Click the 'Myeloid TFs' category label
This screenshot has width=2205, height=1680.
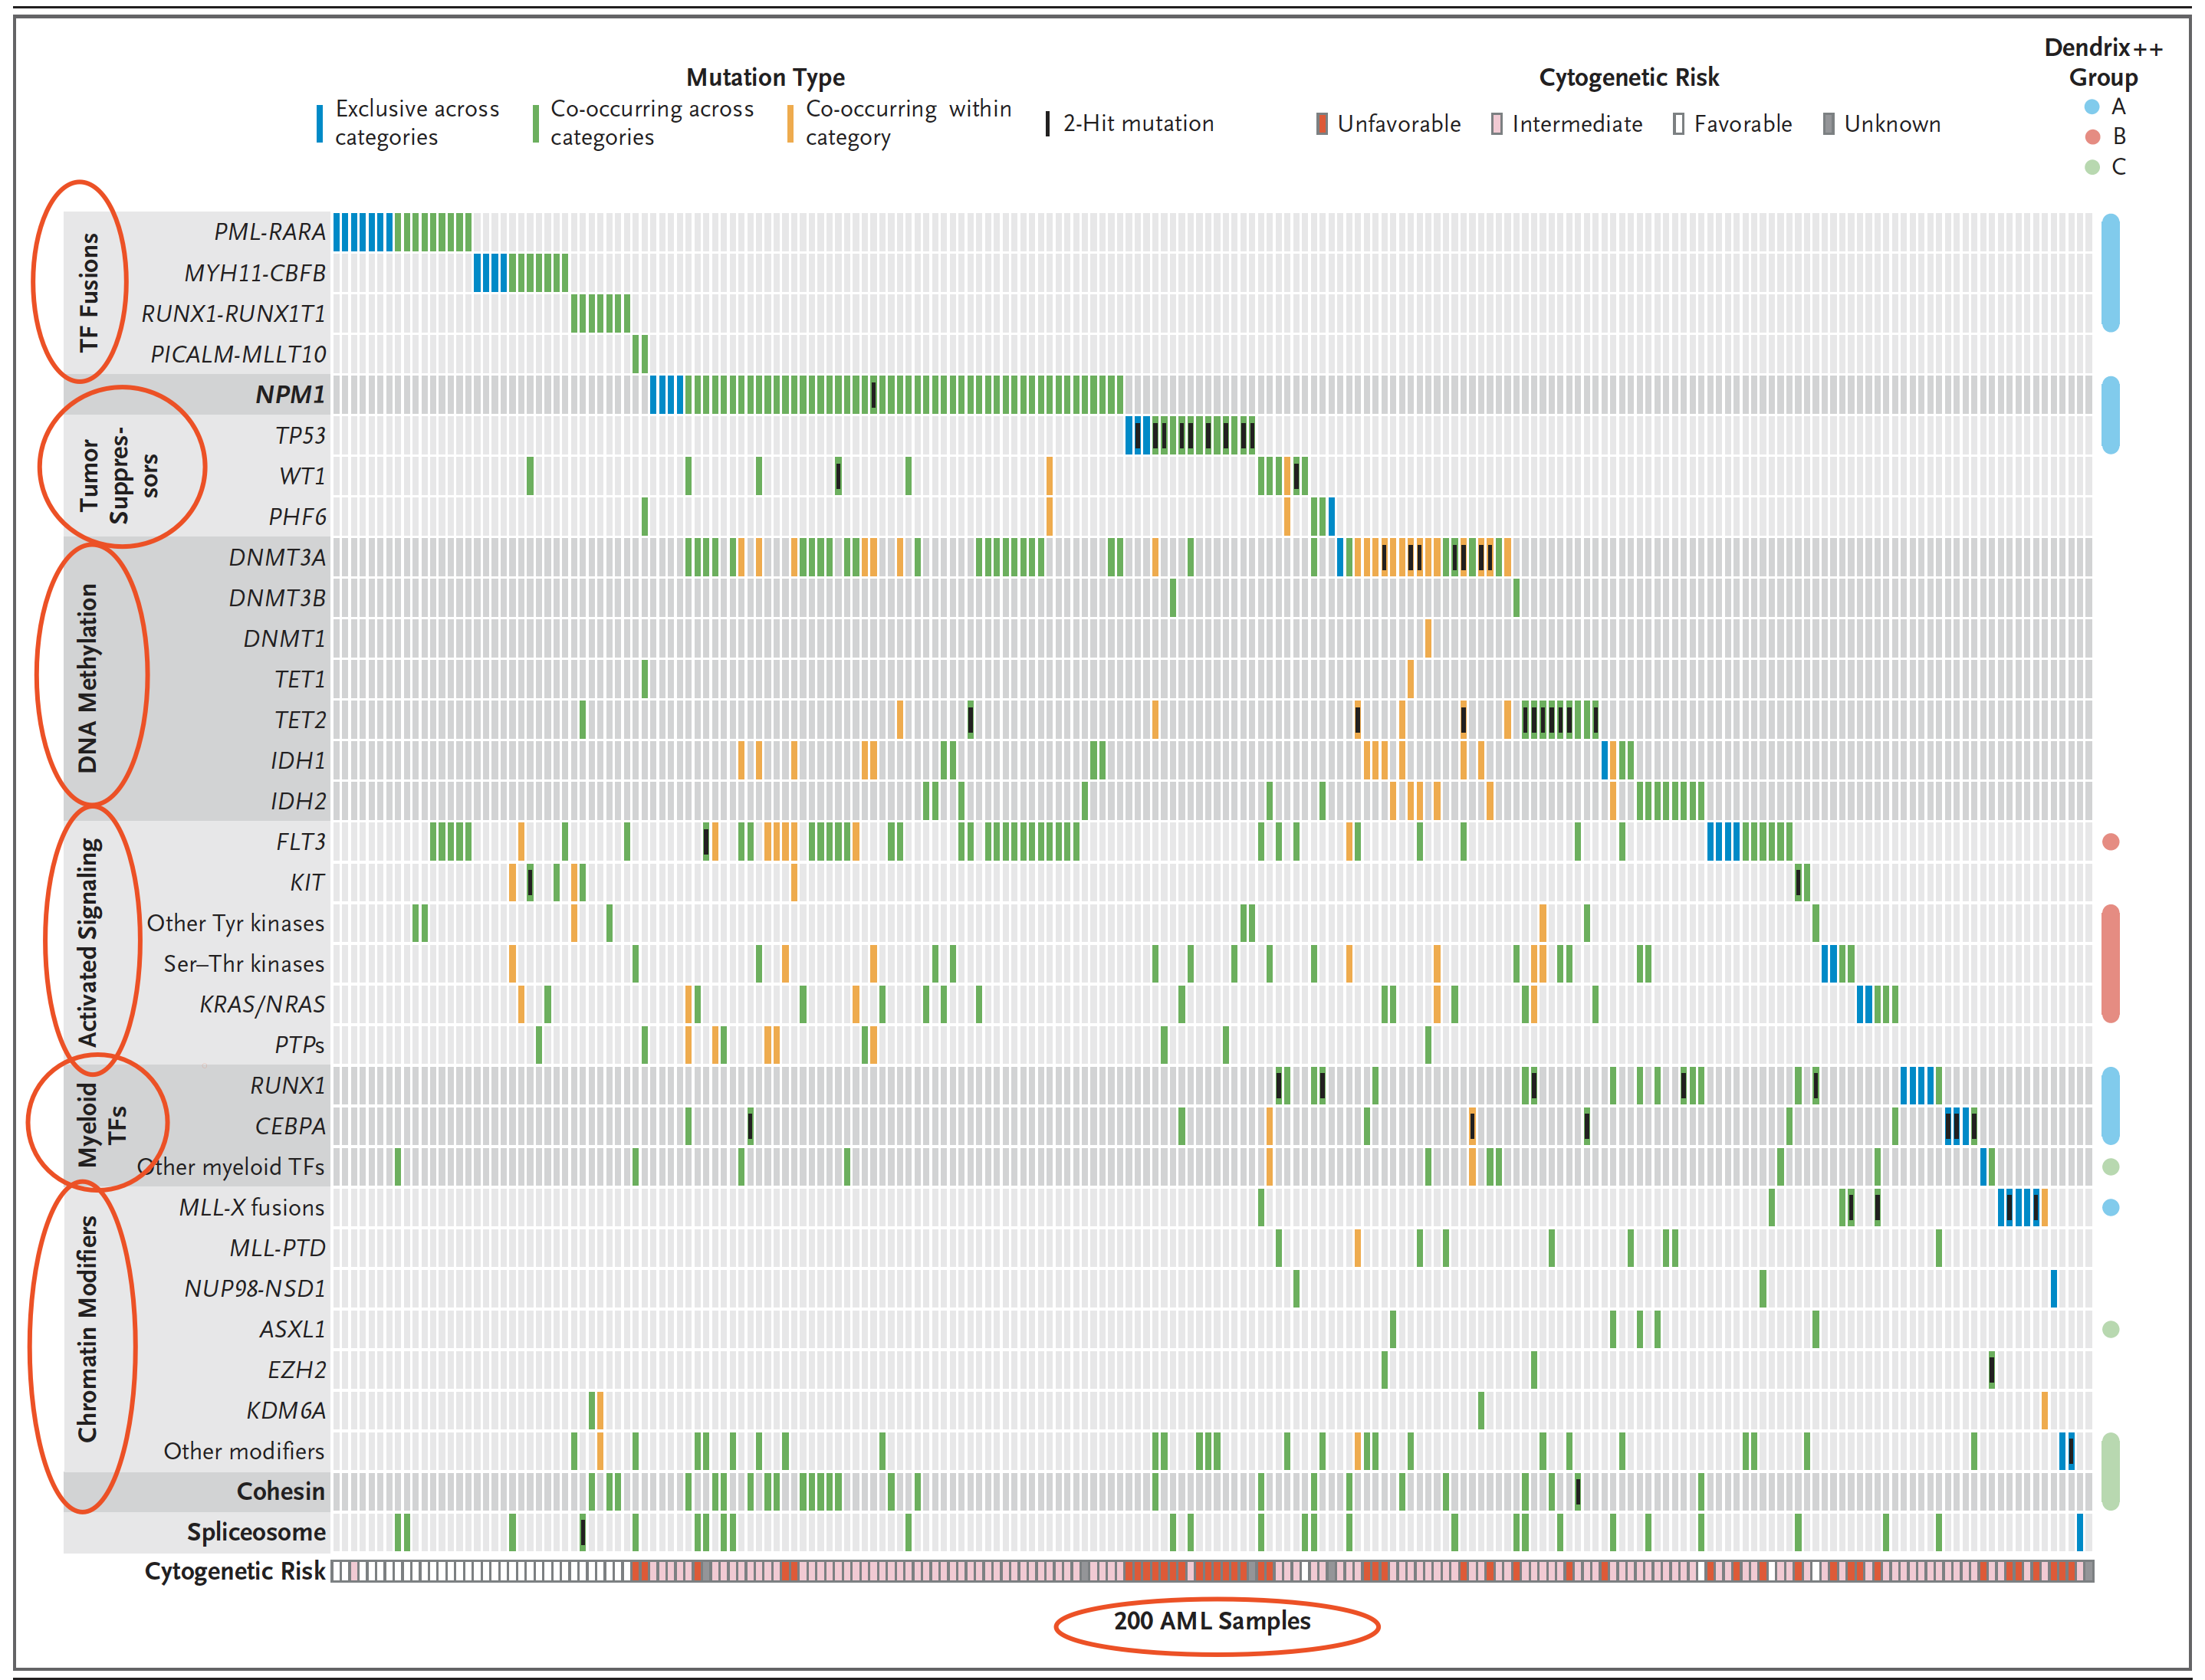tap(102, 1125)
